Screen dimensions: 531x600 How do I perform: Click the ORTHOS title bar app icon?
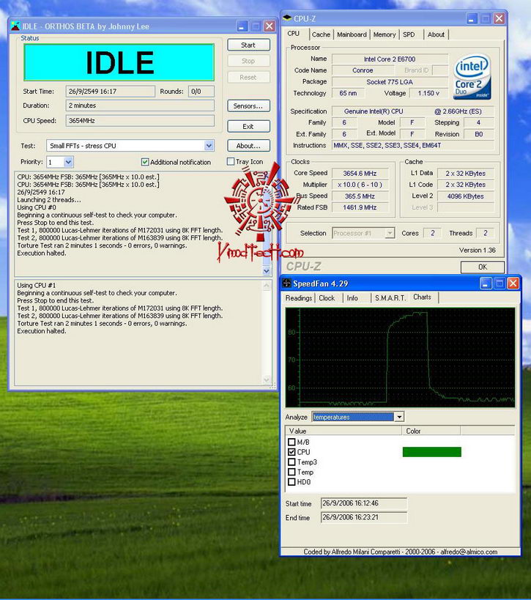[15, 26]
